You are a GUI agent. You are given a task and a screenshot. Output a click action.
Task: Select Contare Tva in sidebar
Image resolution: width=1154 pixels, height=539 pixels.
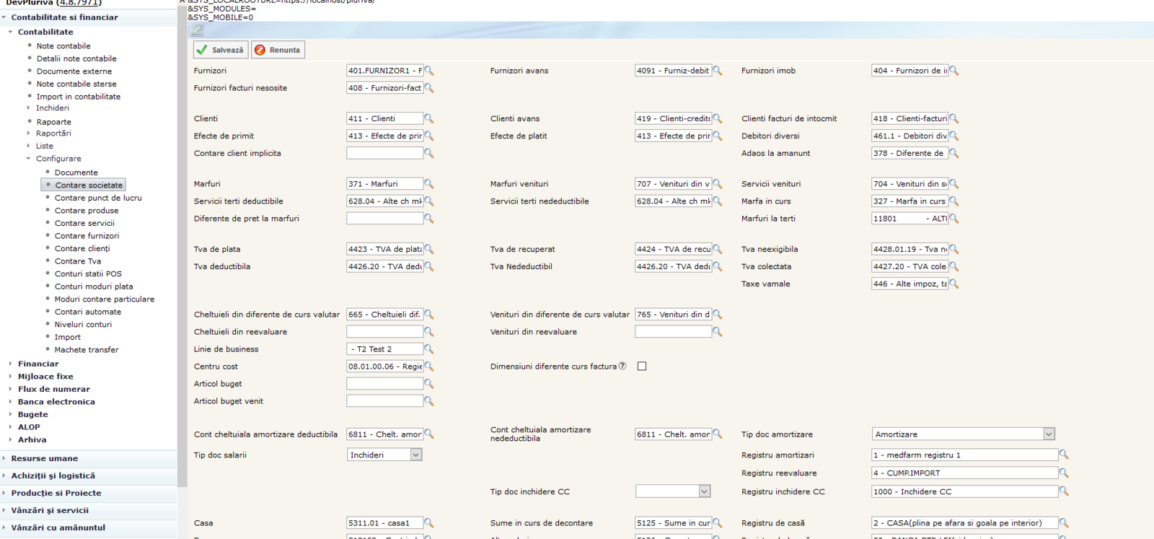tap(78, 261)
